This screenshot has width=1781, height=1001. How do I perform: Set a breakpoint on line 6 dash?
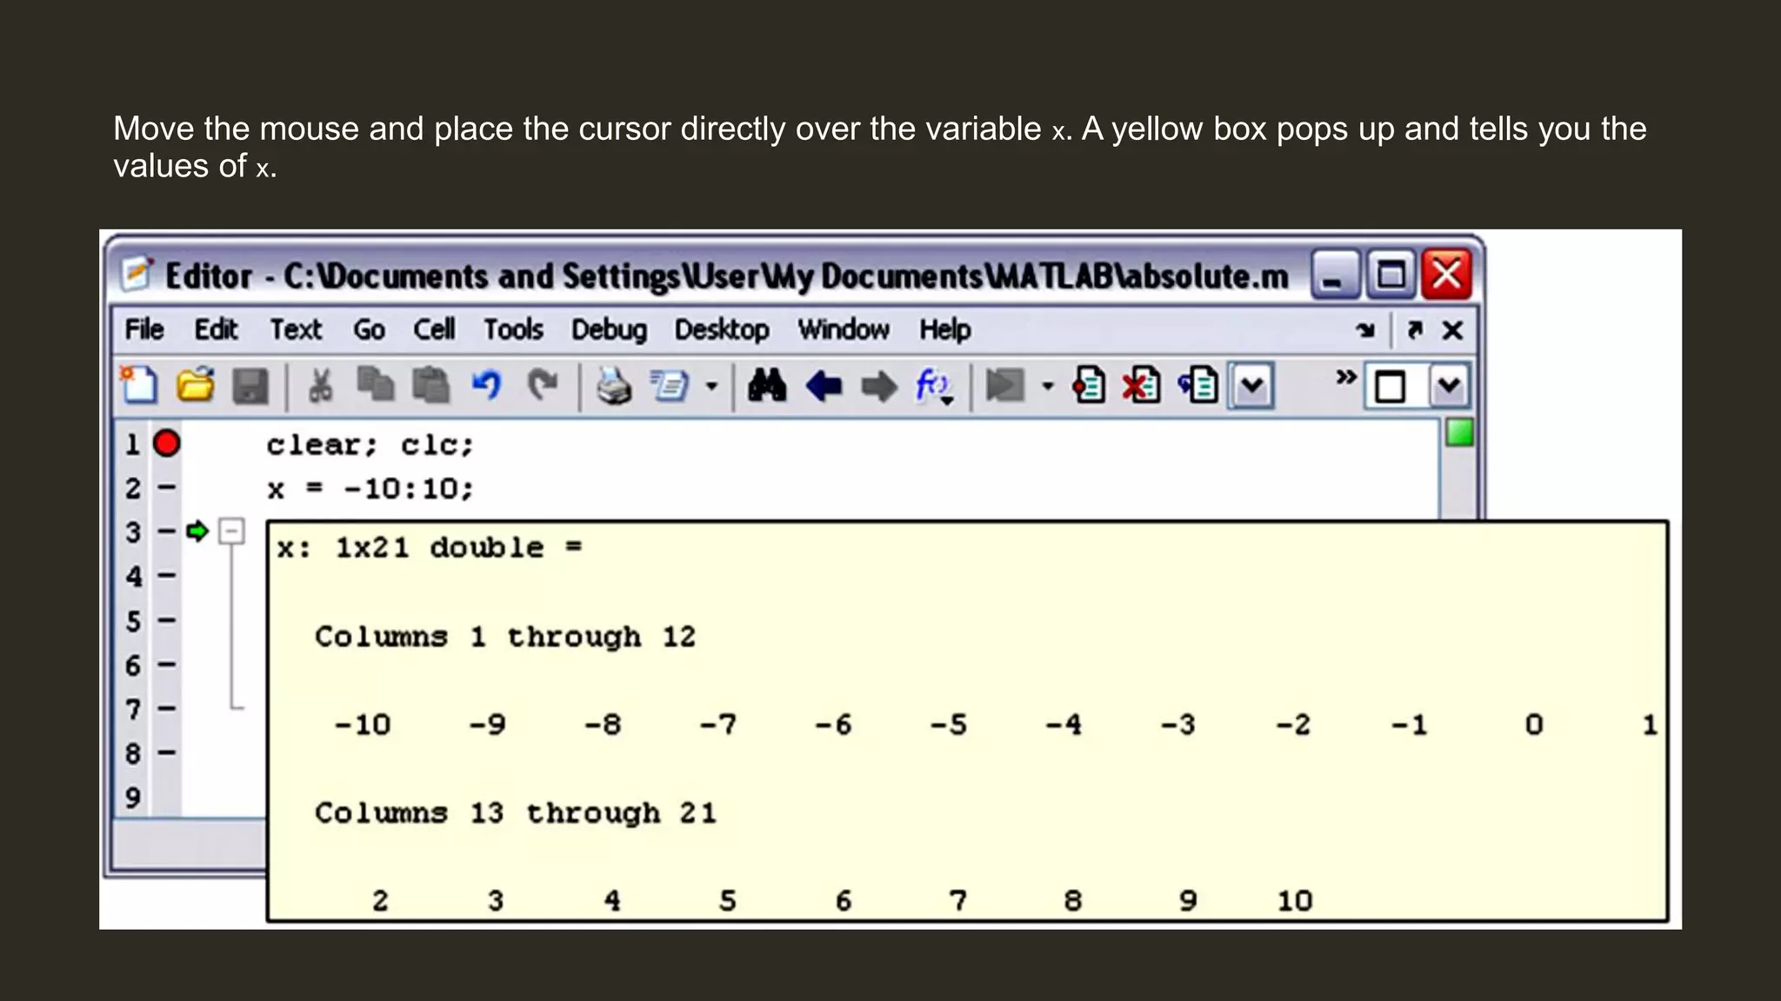pos(166,665)
